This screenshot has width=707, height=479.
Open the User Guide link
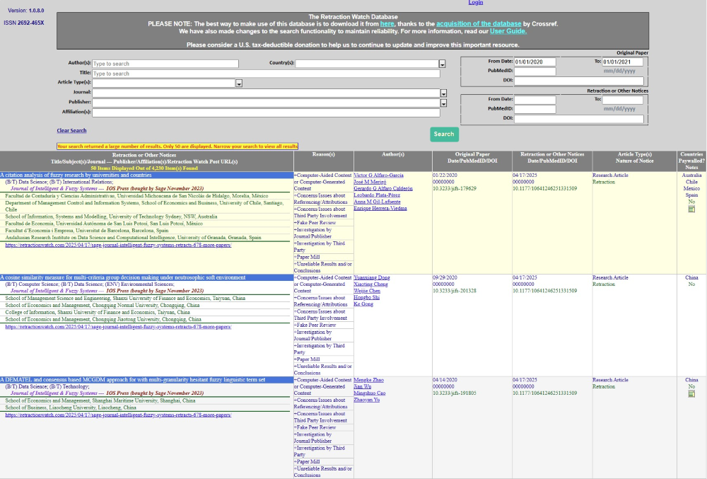click(x=508, y=31)
